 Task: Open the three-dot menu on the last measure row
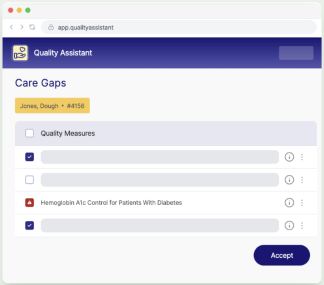point(302,226)
